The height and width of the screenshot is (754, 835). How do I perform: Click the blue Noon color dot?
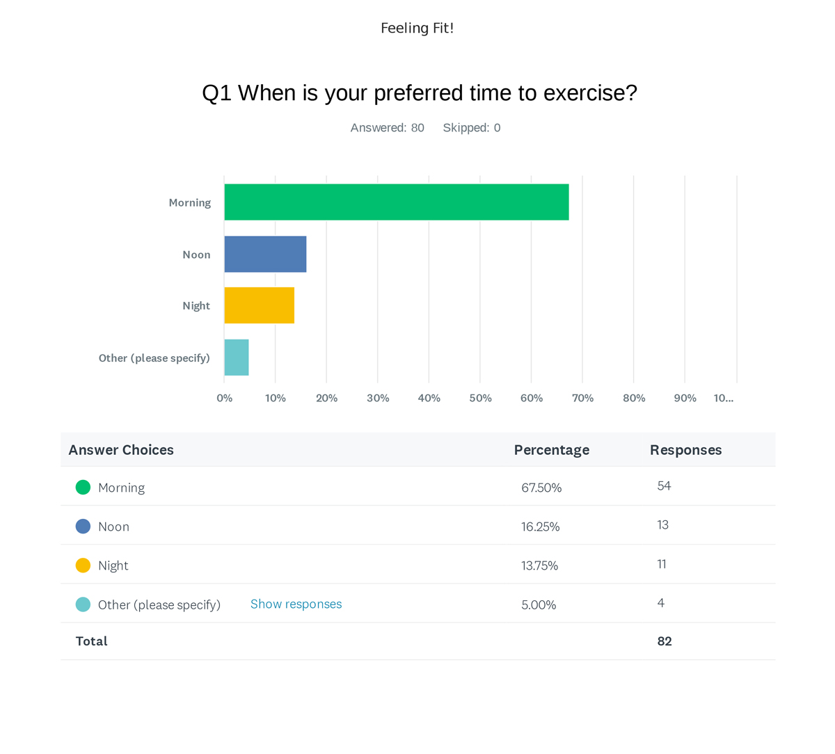[x=83, y=526]
